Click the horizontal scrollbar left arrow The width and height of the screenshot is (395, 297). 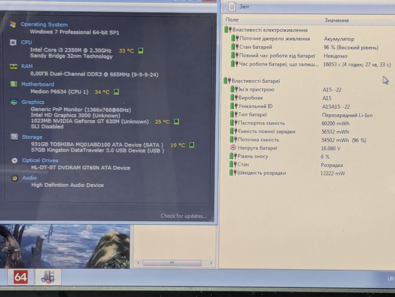[138, 263]
